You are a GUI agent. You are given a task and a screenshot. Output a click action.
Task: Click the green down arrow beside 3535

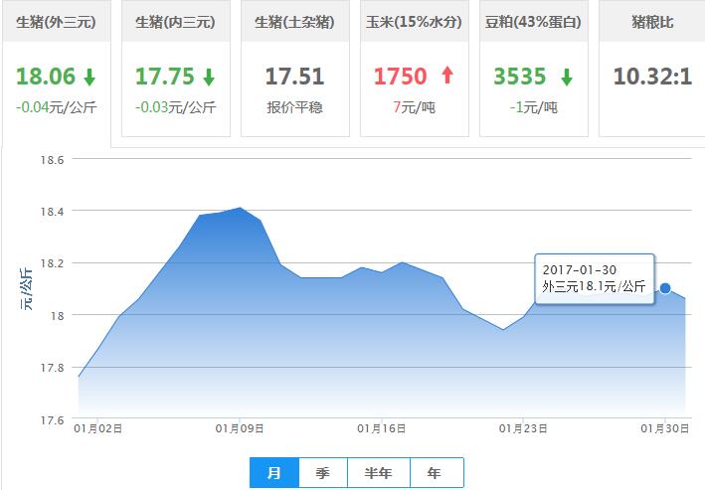click(x=567, y=77)
